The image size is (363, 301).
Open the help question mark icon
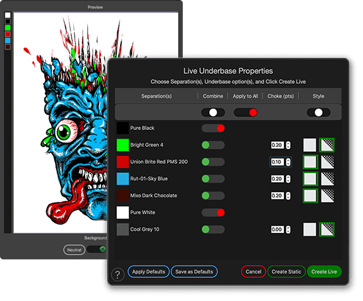117,274
